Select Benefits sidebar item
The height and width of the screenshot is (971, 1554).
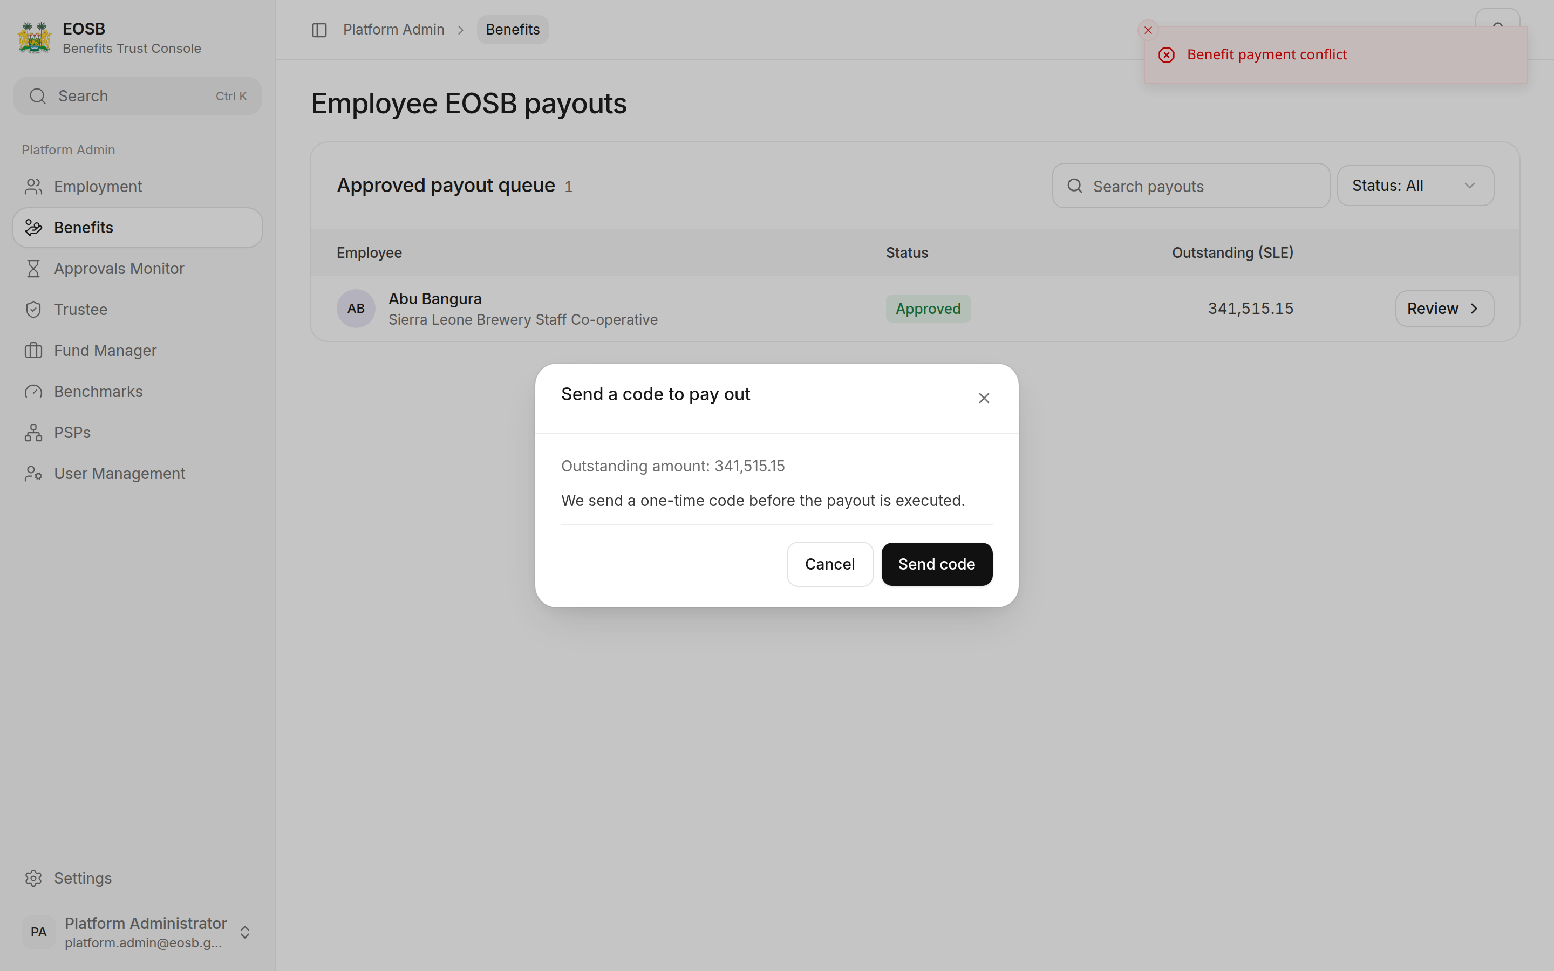pyautogui.click(x=138, y=227)
